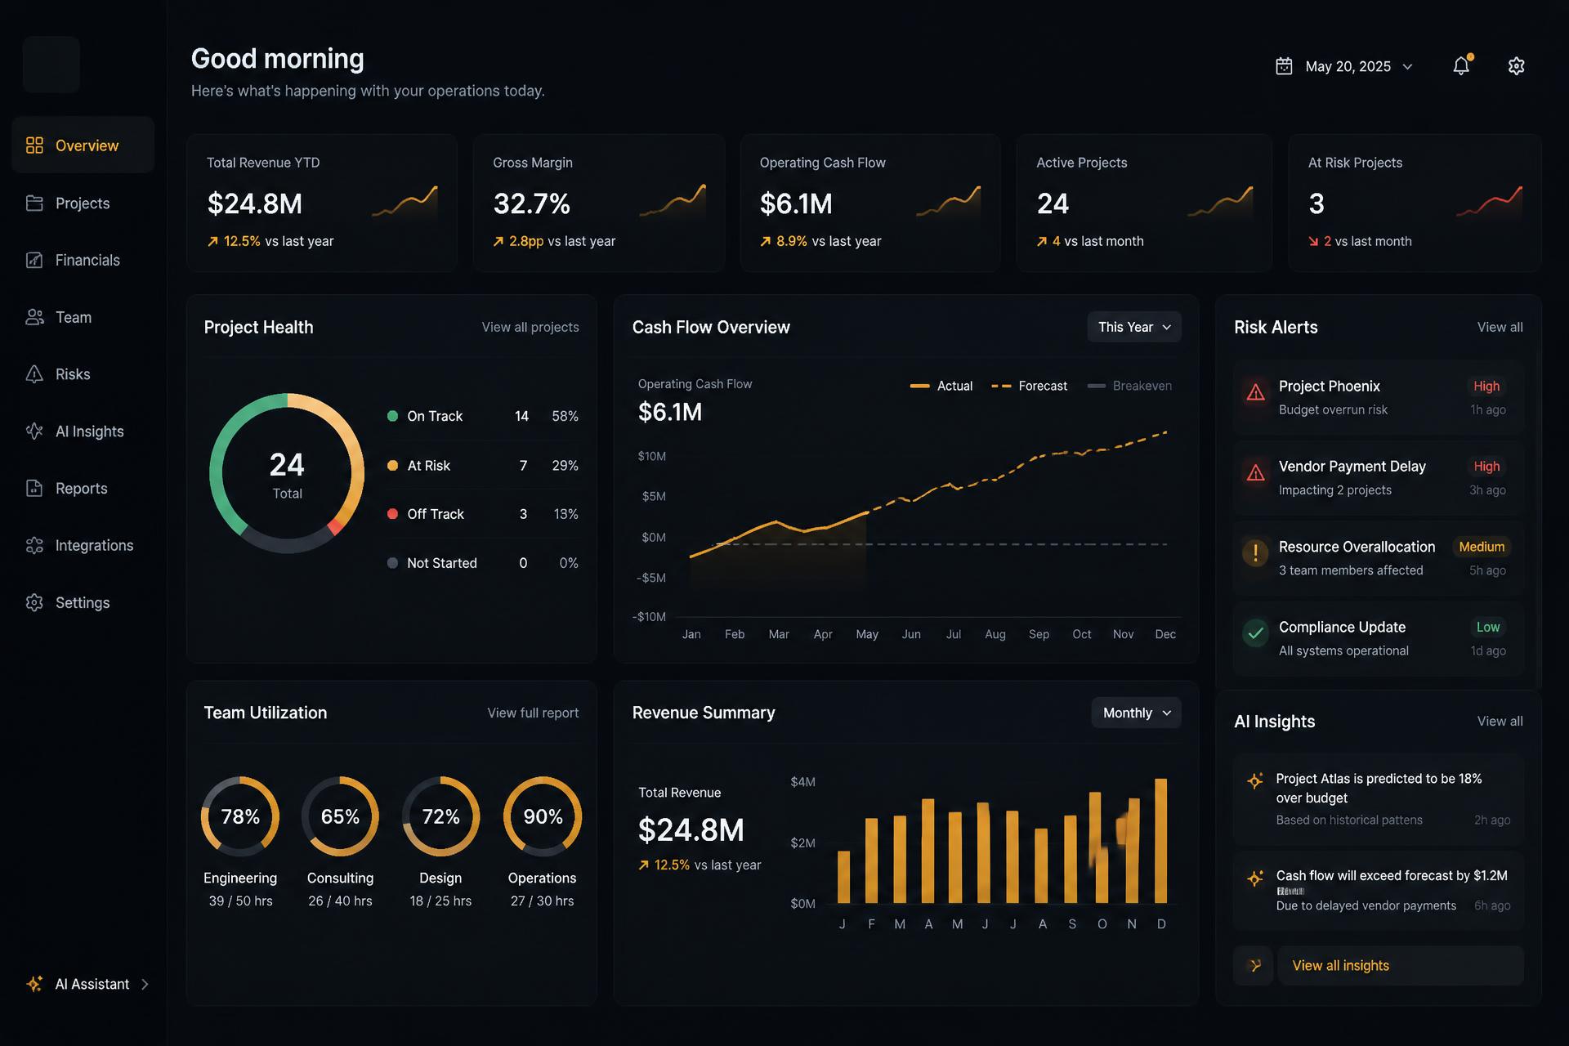Click the app logo tile in sidebar
This screenshot has width=1569, height=1046.
51,65
